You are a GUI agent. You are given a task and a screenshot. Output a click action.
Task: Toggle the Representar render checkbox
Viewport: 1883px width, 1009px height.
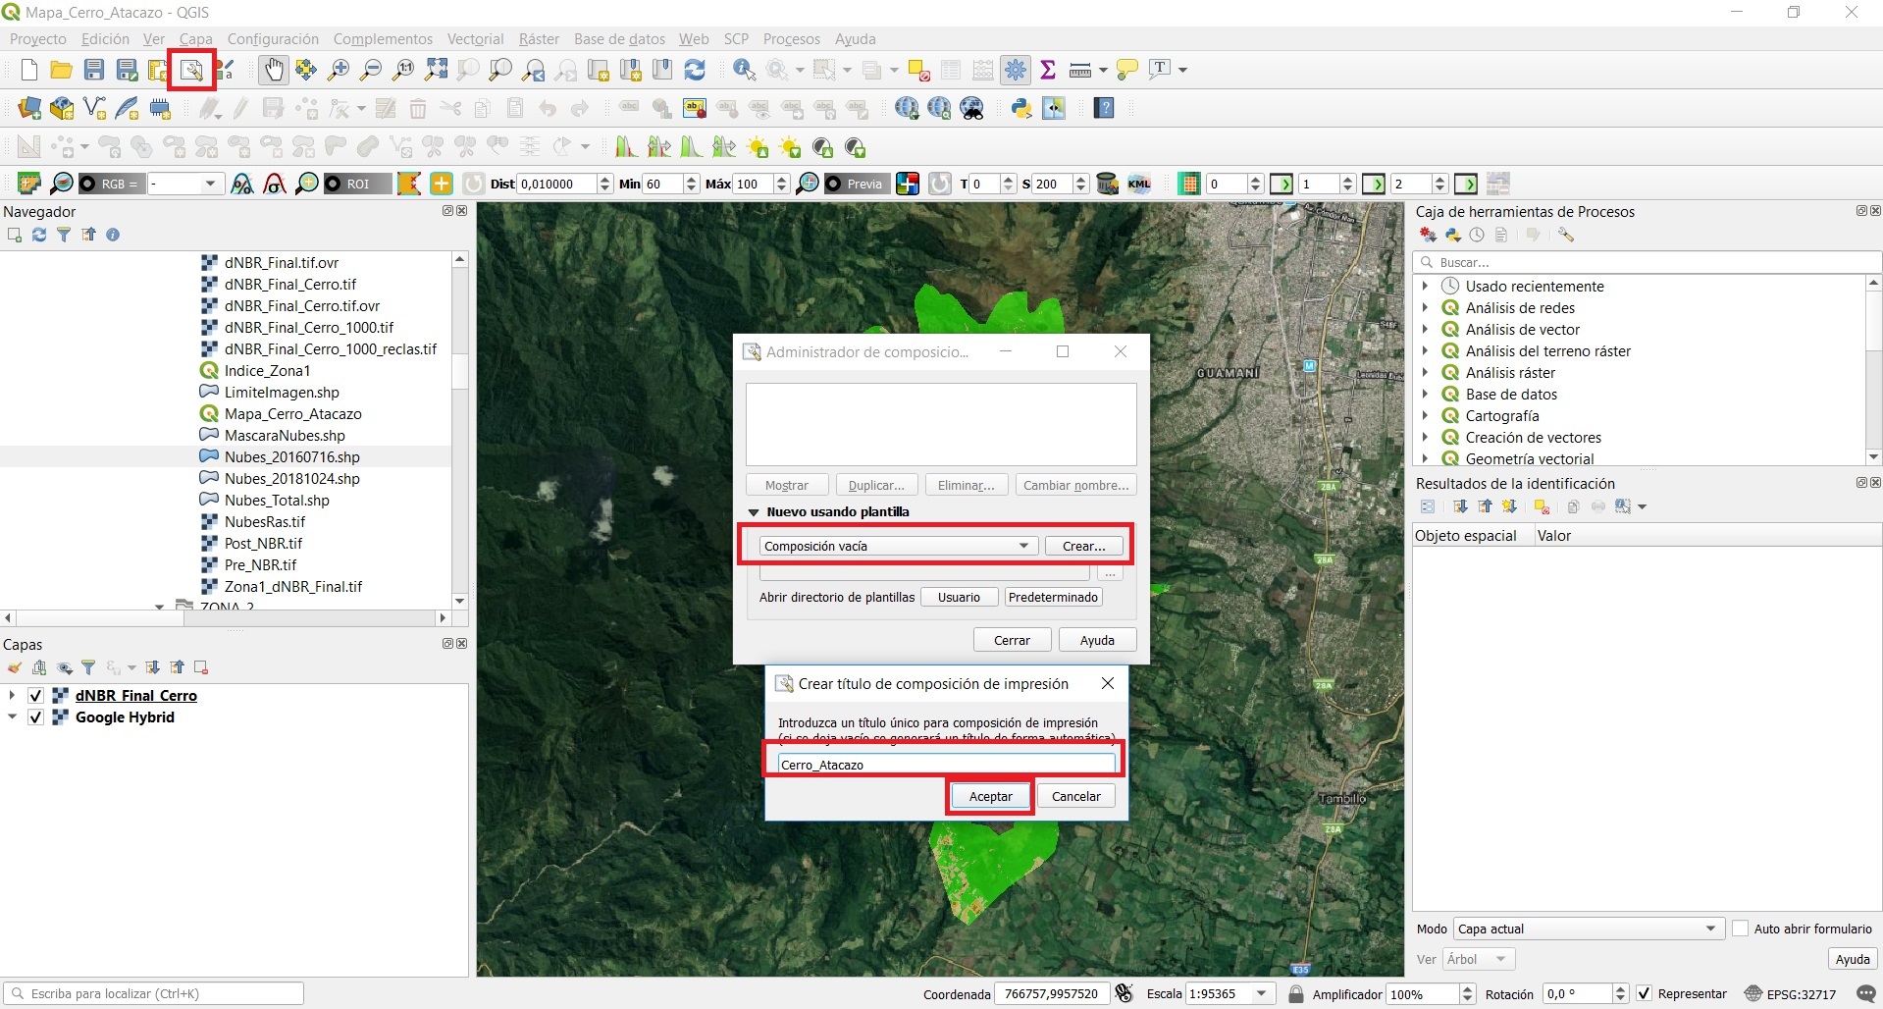pyautogui.click(x=1645, y=993)
